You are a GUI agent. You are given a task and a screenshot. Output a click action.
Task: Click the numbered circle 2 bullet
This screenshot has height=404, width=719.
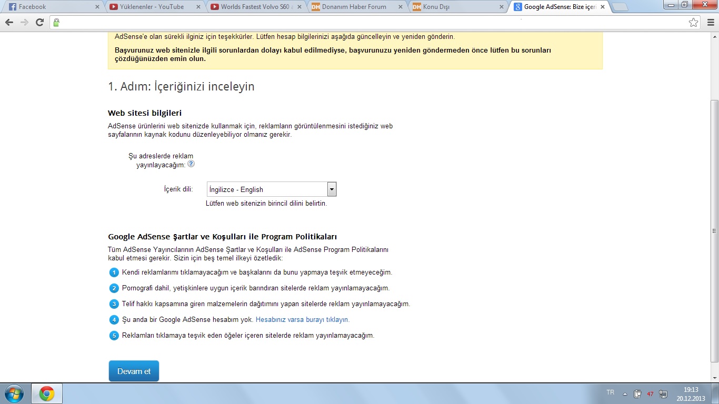click(x=114, y=288)
